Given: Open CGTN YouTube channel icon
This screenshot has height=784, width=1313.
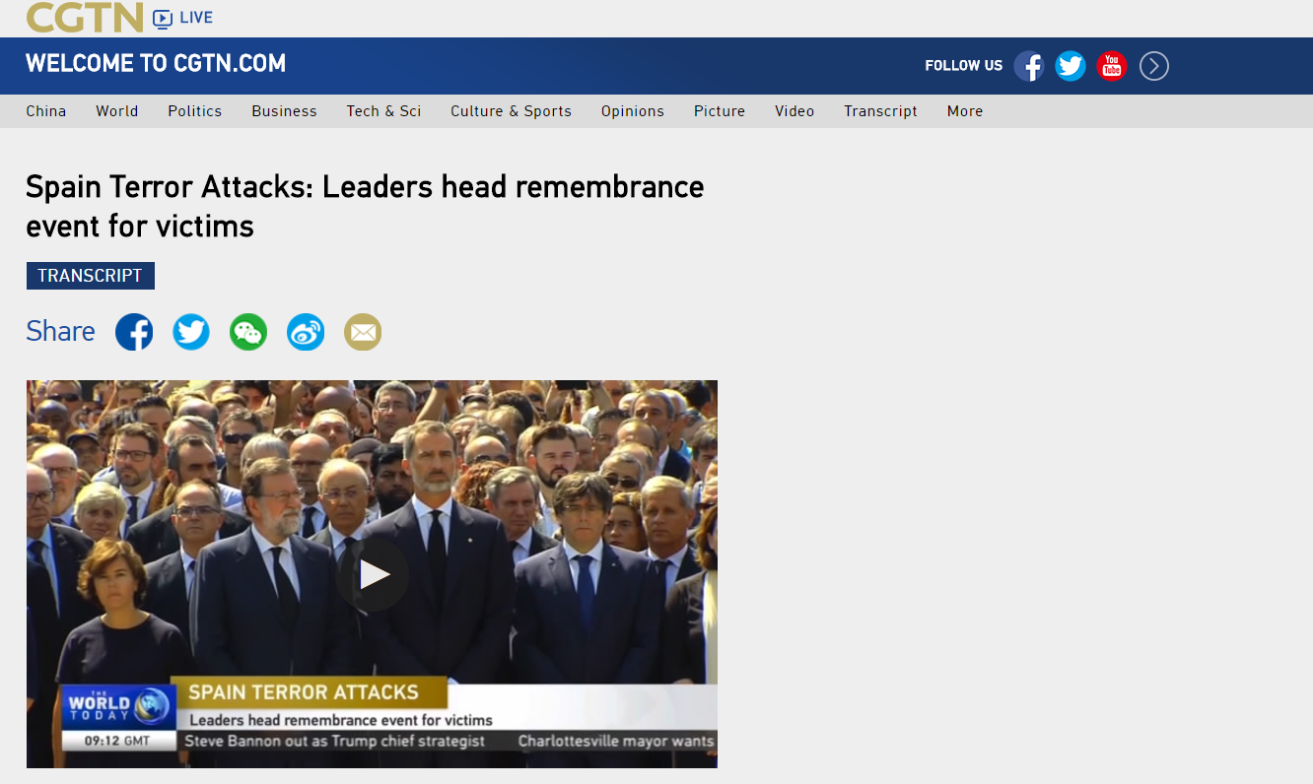Looking at the screenshot, I should [1112, 66].
